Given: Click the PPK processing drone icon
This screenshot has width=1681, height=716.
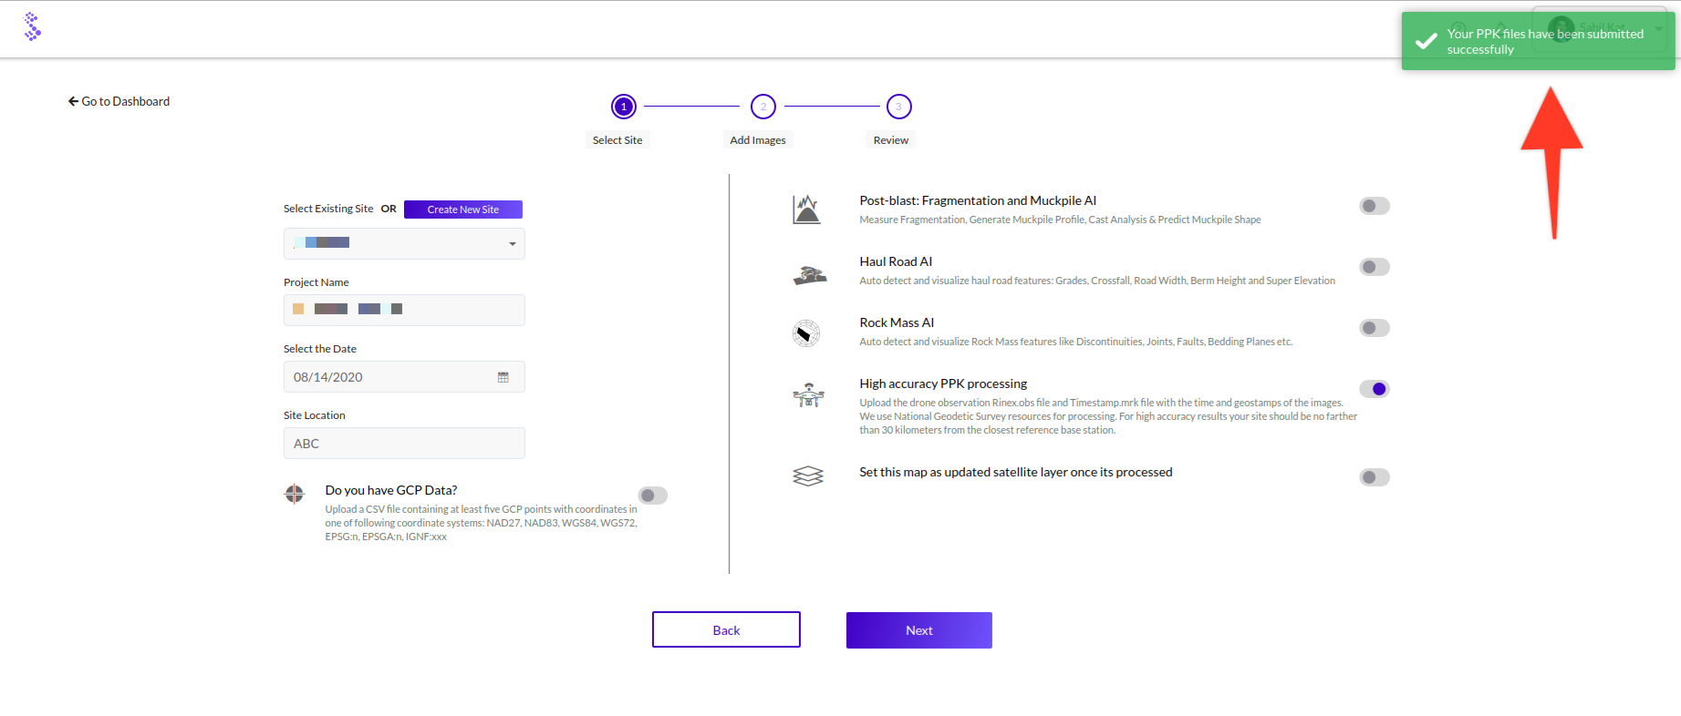Looking at the screenshot, I should coord(808,394).
